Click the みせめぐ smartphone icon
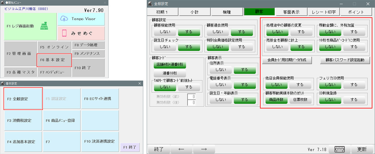Screen dimensions: 375x154 64,34
